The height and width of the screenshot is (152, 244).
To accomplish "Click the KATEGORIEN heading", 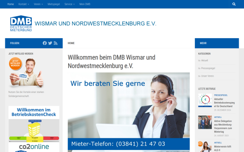I will pyautogui.click(x=204, y=54).
